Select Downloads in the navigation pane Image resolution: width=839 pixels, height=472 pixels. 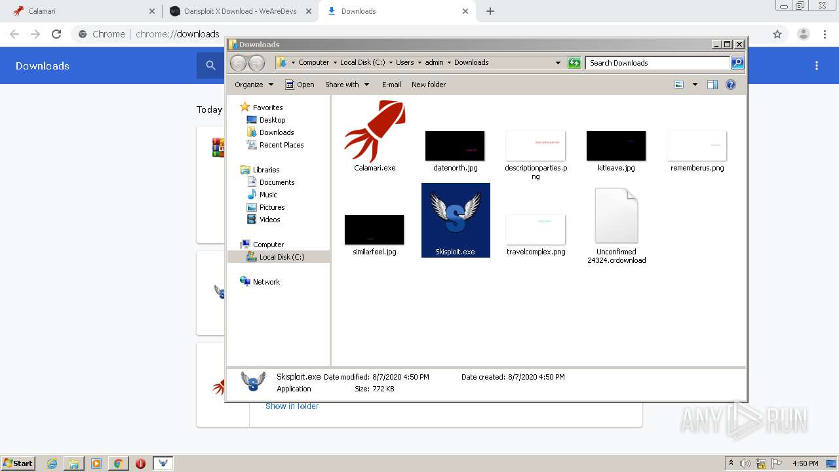click(x=270, y=132)
